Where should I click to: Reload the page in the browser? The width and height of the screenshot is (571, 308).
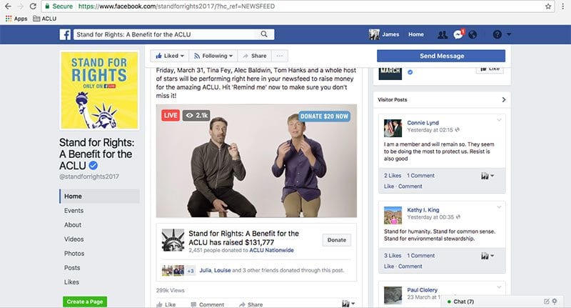point(33,6)
